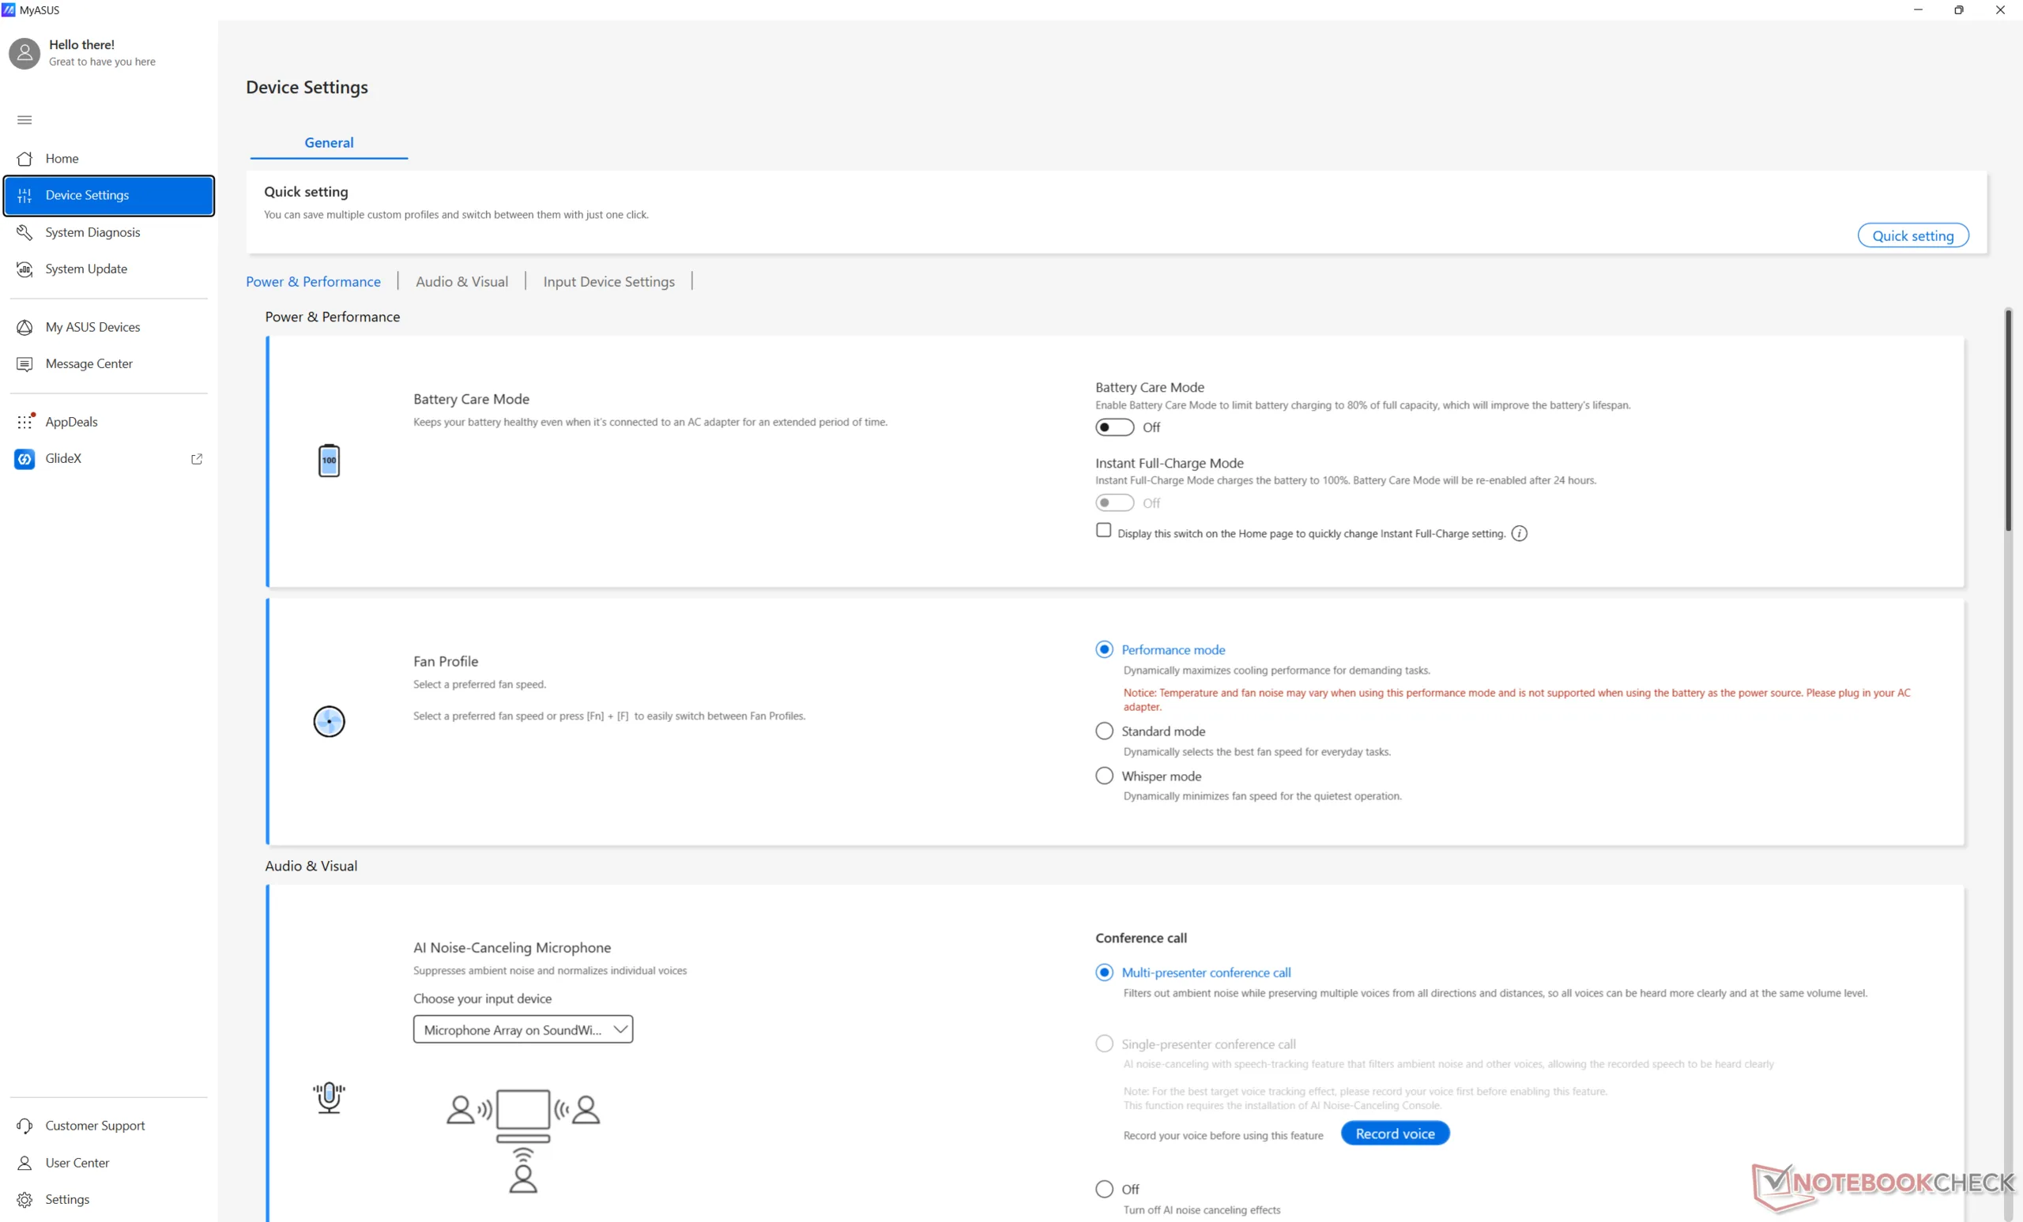Check the display switch on Home page box

point(1103,531)
